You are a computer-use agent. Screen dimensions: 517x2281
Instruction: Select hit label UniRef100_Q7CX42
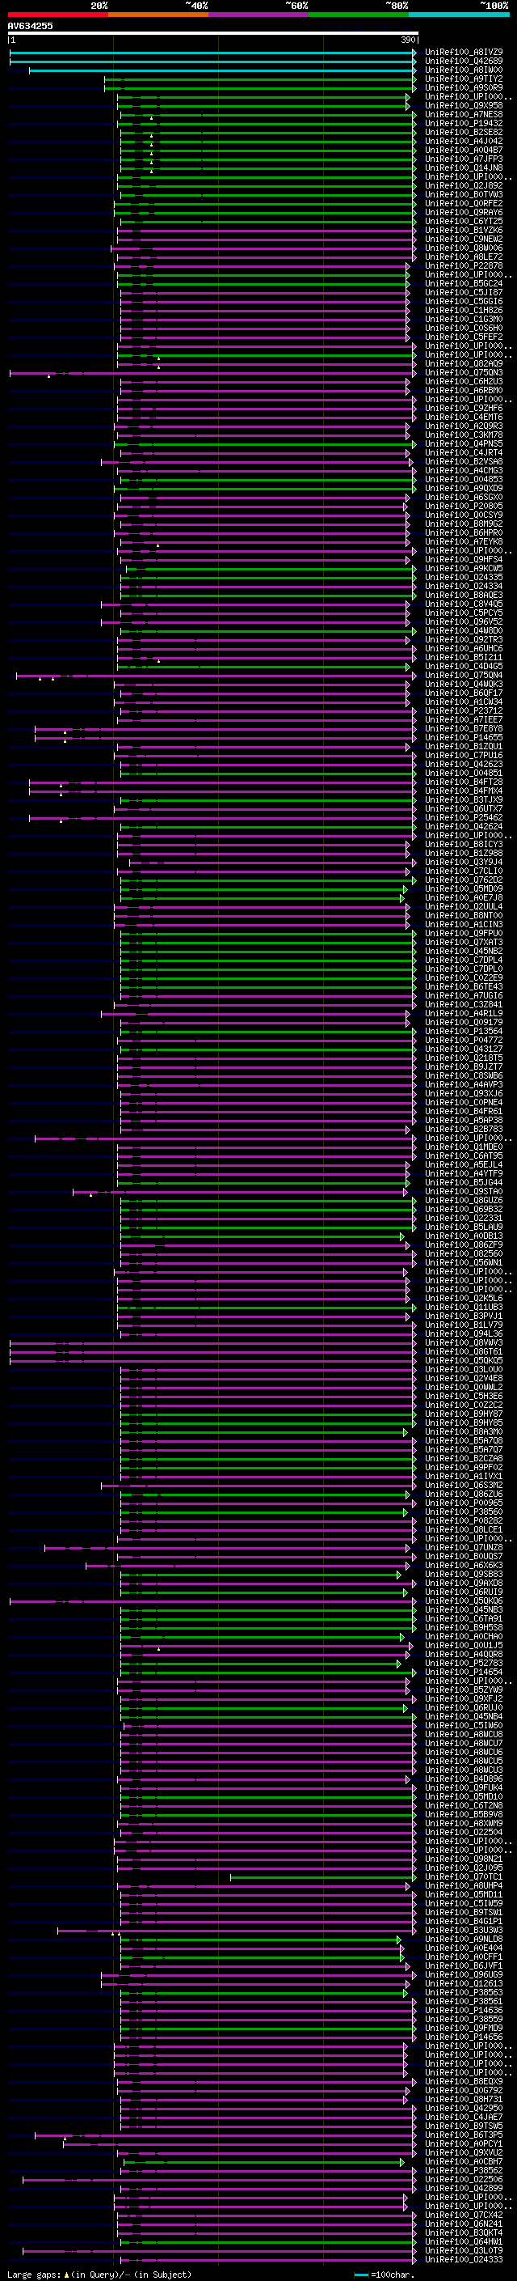tap(464, 2215)
